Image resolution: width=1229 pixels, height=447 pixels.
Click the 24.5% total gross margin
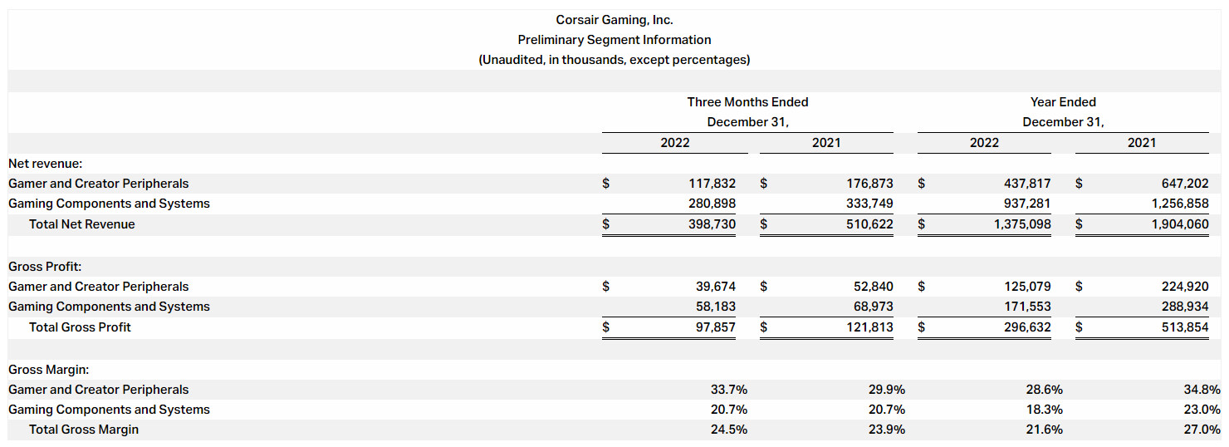click(730, 430)
